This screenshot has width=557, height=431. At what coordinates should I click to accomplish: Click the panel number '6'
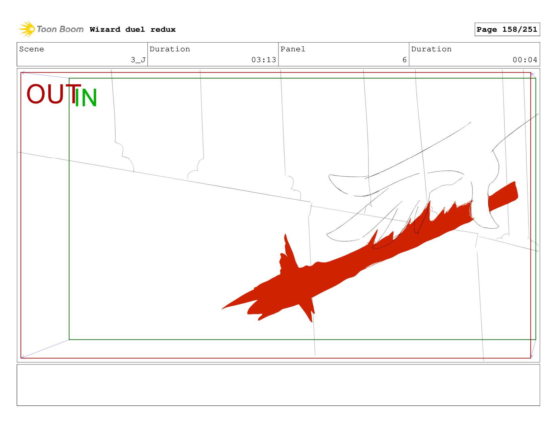click(404, 60)
